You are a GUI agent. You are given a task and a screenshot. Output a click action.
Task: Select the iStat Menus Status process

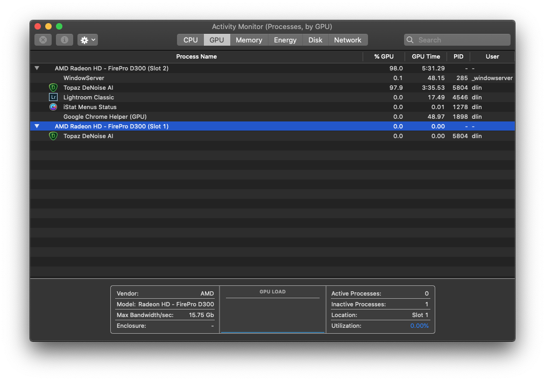click(x=272, y=107)
